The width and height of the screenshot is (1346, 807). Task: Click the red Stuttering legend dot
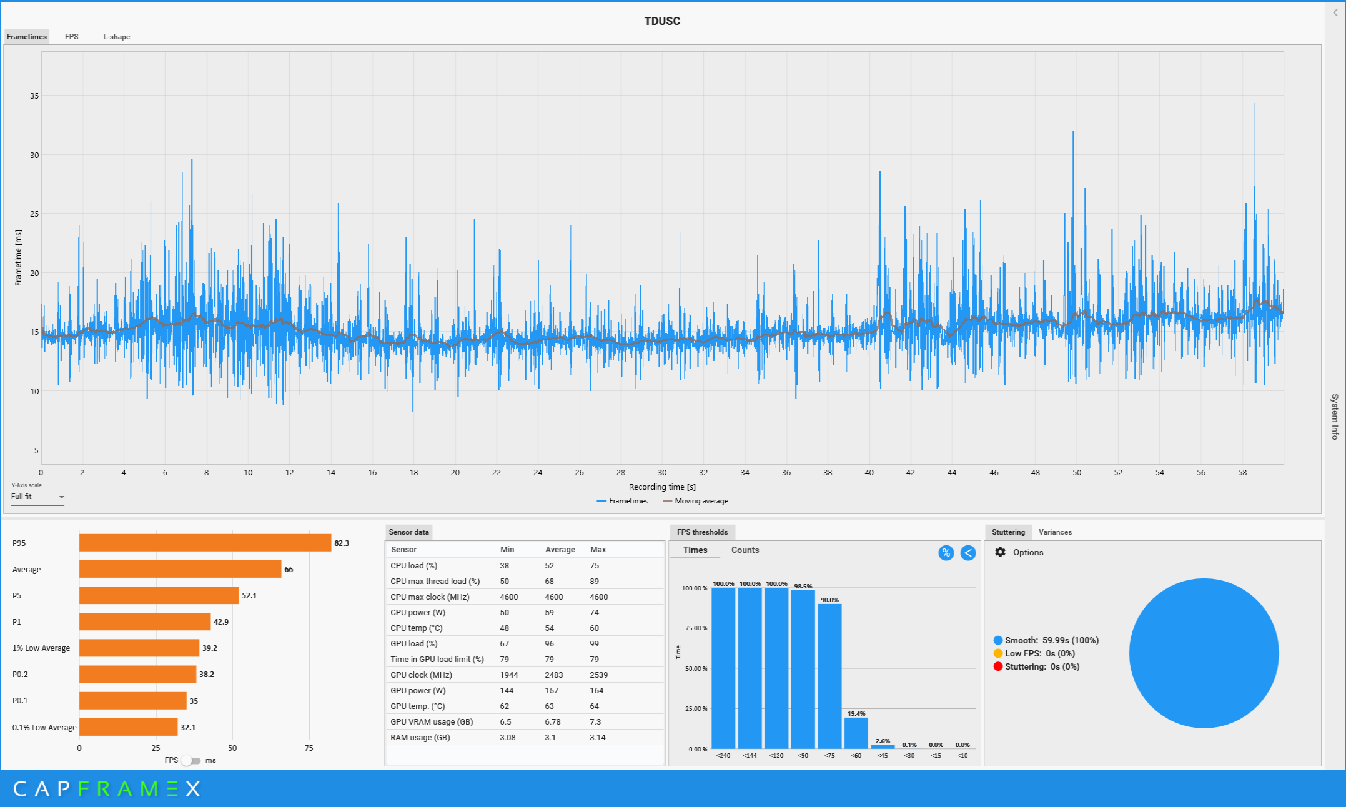[997, 666]
